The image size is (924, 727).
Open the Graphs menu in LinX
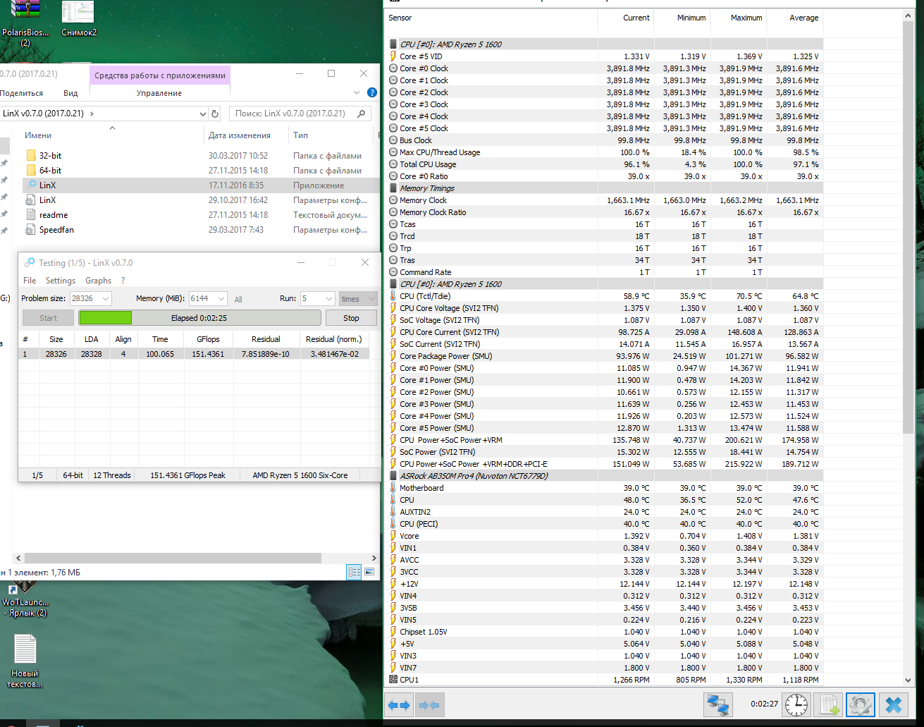click(x=98, y=281)
